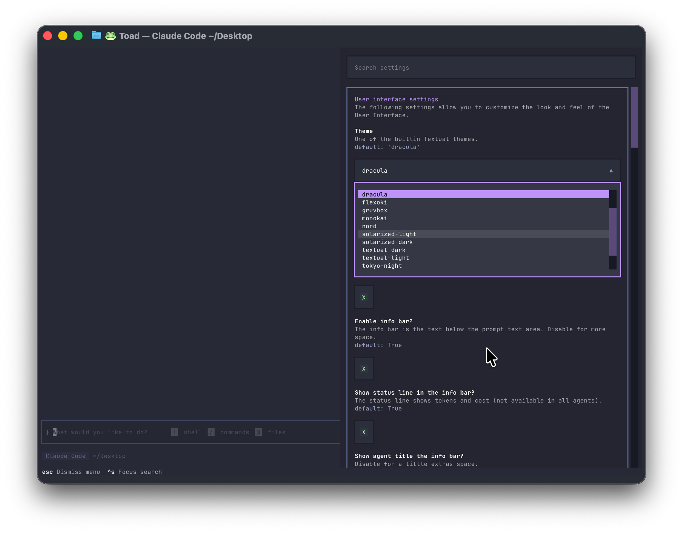
Task: Toggle the checkbox above Enable info bar
Action: 364,297
